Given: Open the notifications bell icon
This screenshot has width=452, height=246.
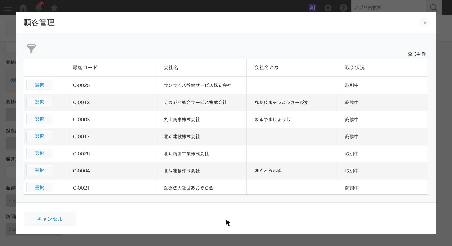Looking at the screenshot, I should [39, 8].
